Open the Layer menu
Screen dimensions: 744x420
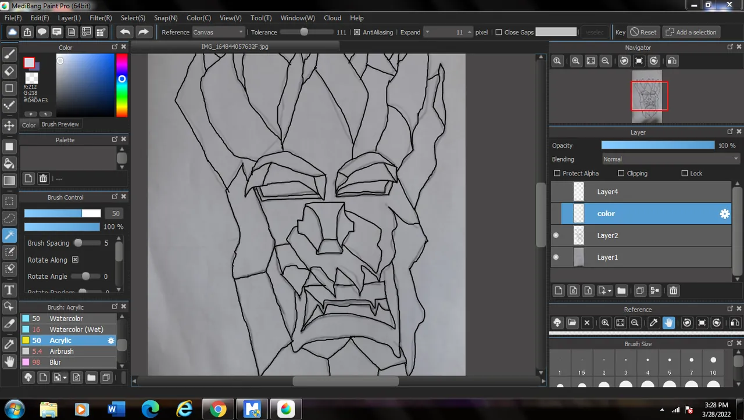(x=69, y=18)
